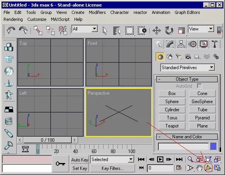The height and width of the screenshot is (175, 225).
Task: Click the Cone primitive button
Action: click(x=202, y=93)
